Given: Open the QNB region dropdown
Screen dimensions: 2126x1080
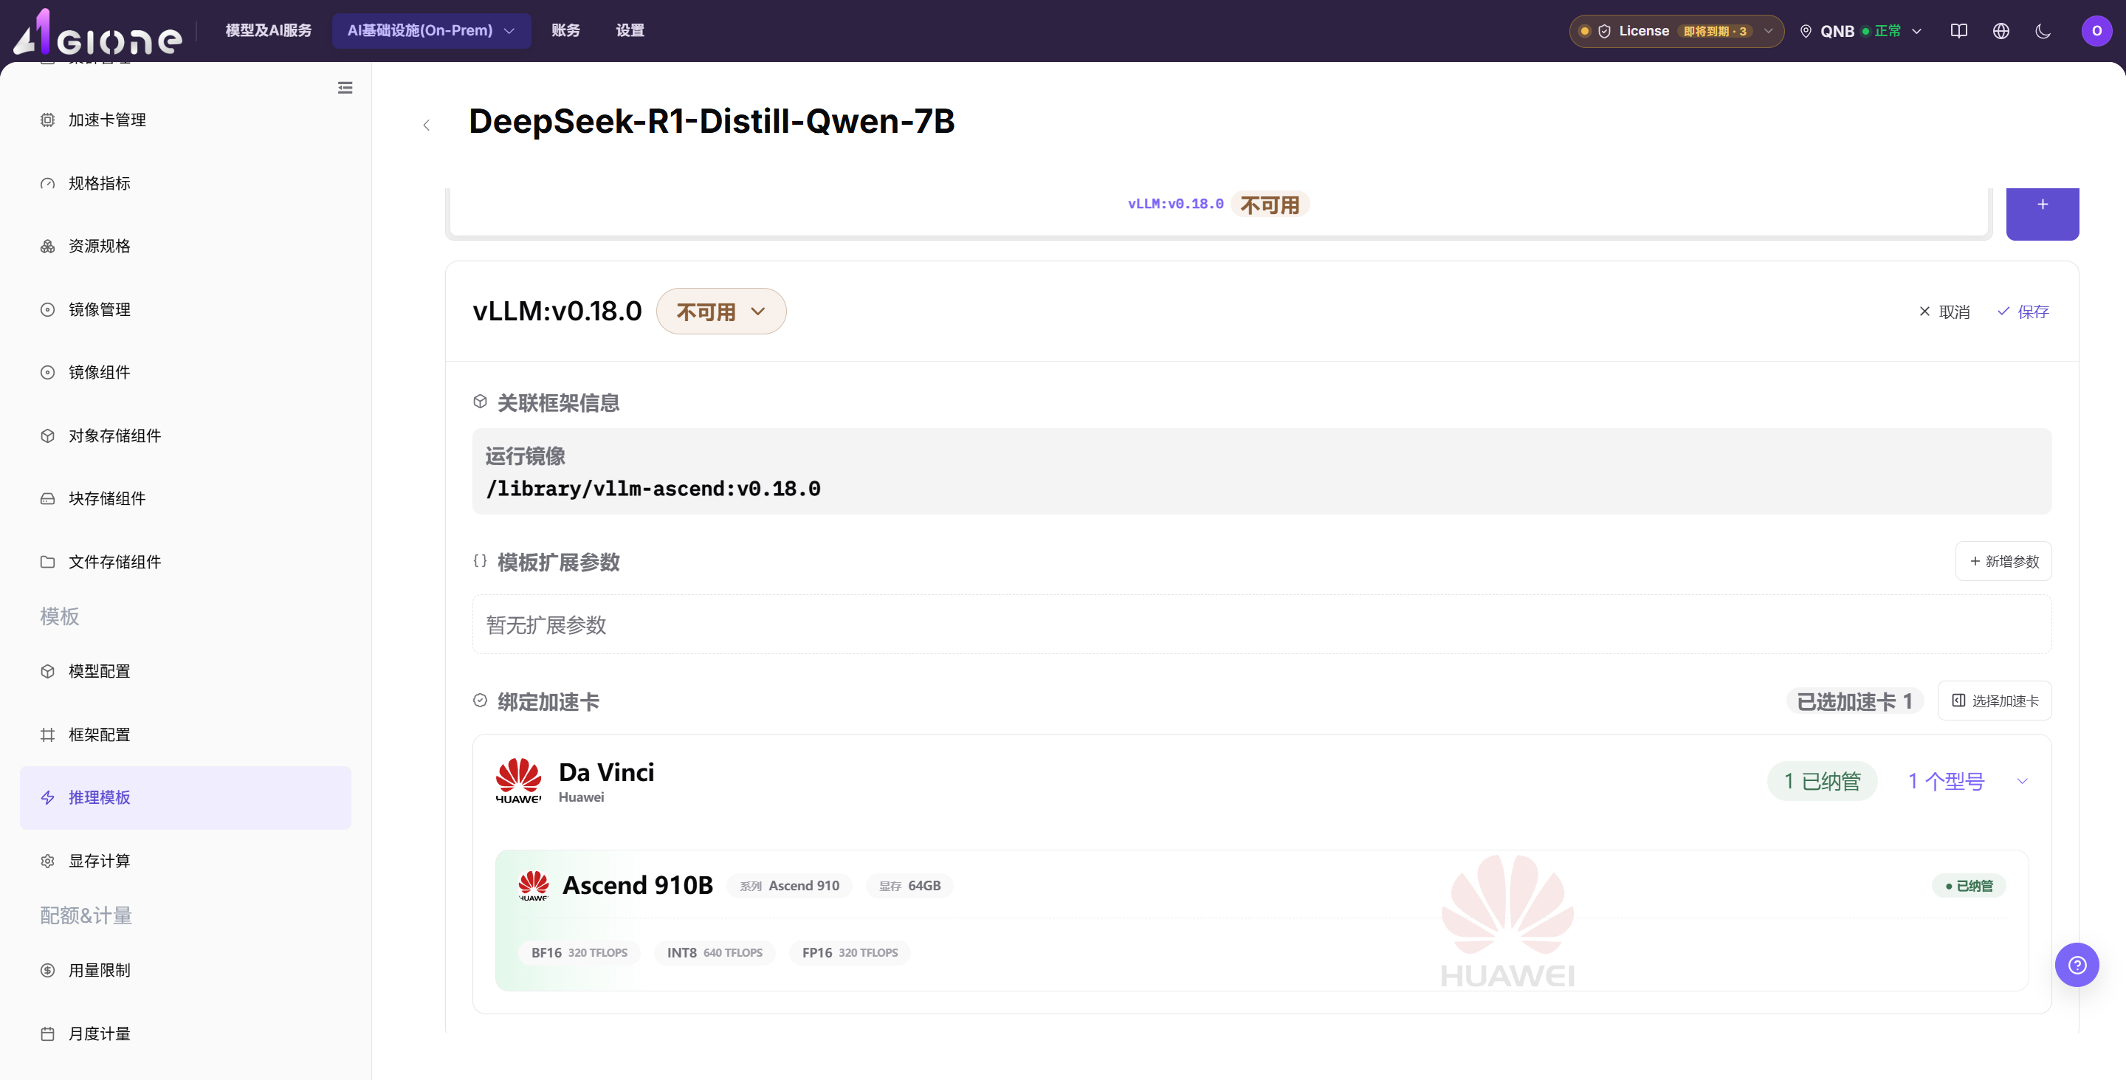Looking at the screenshot, I should coord(1861,30).
